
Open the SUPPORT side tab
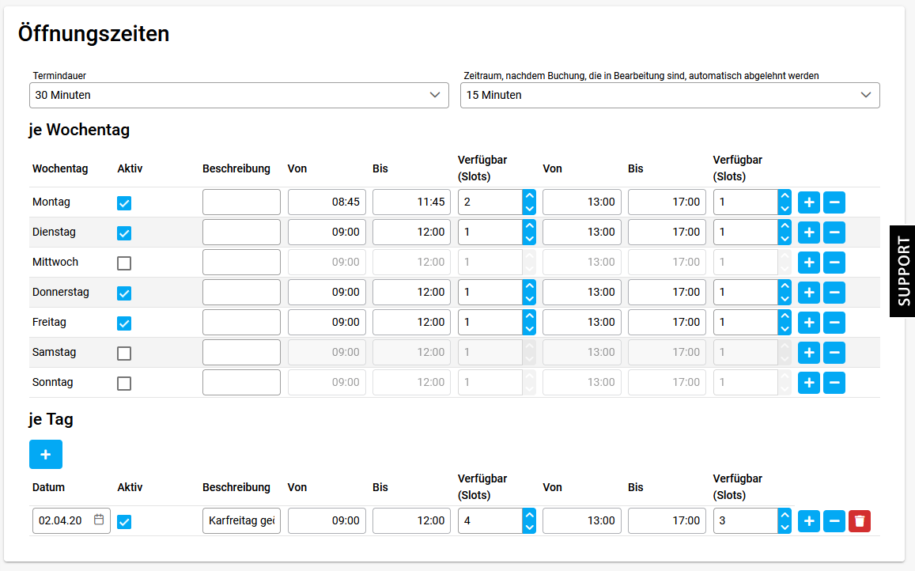903,271
